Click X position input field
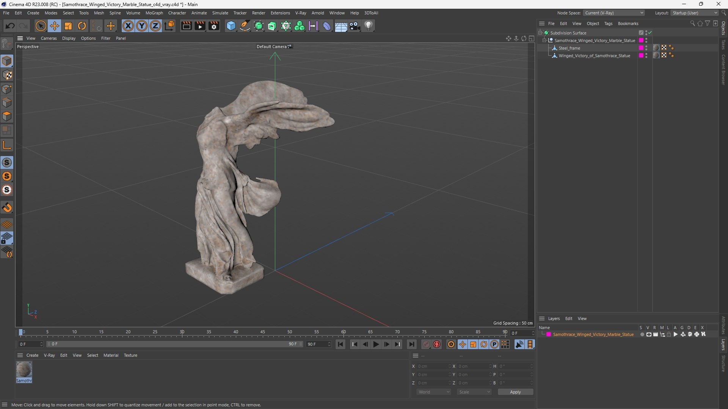The height and width of the screenshot is (409, 728). [x=434, y=366]
